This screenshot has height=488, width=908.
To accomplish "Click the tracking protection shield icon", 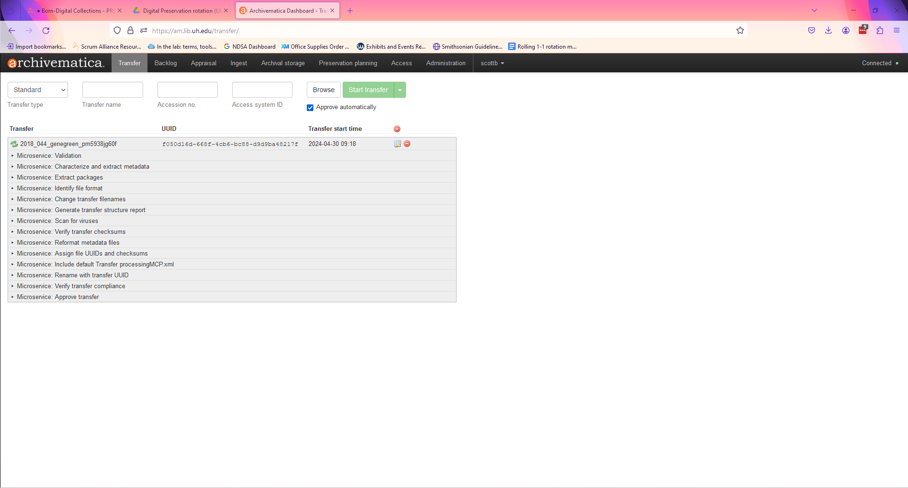I will 117,31.
